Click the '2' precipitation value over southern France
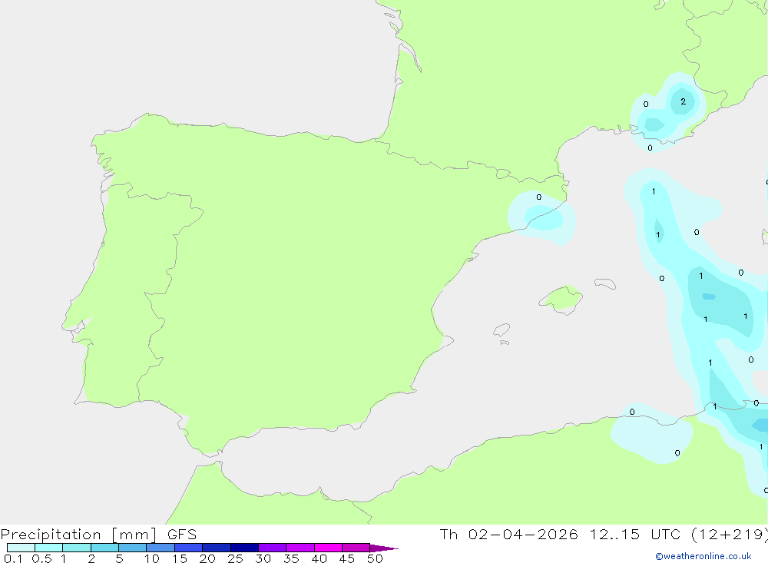This screenshot has width=768, height=563. (683, 101)
